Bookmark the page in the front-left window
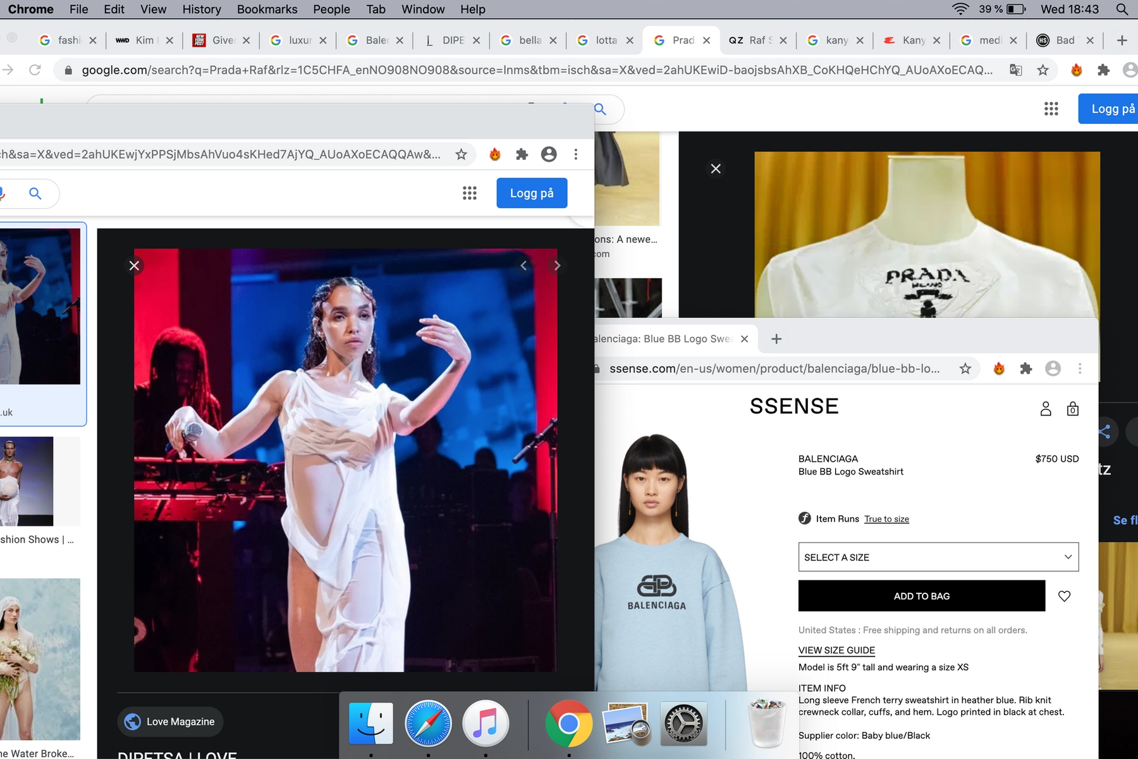1138x759 pixels. coord(462,154)
